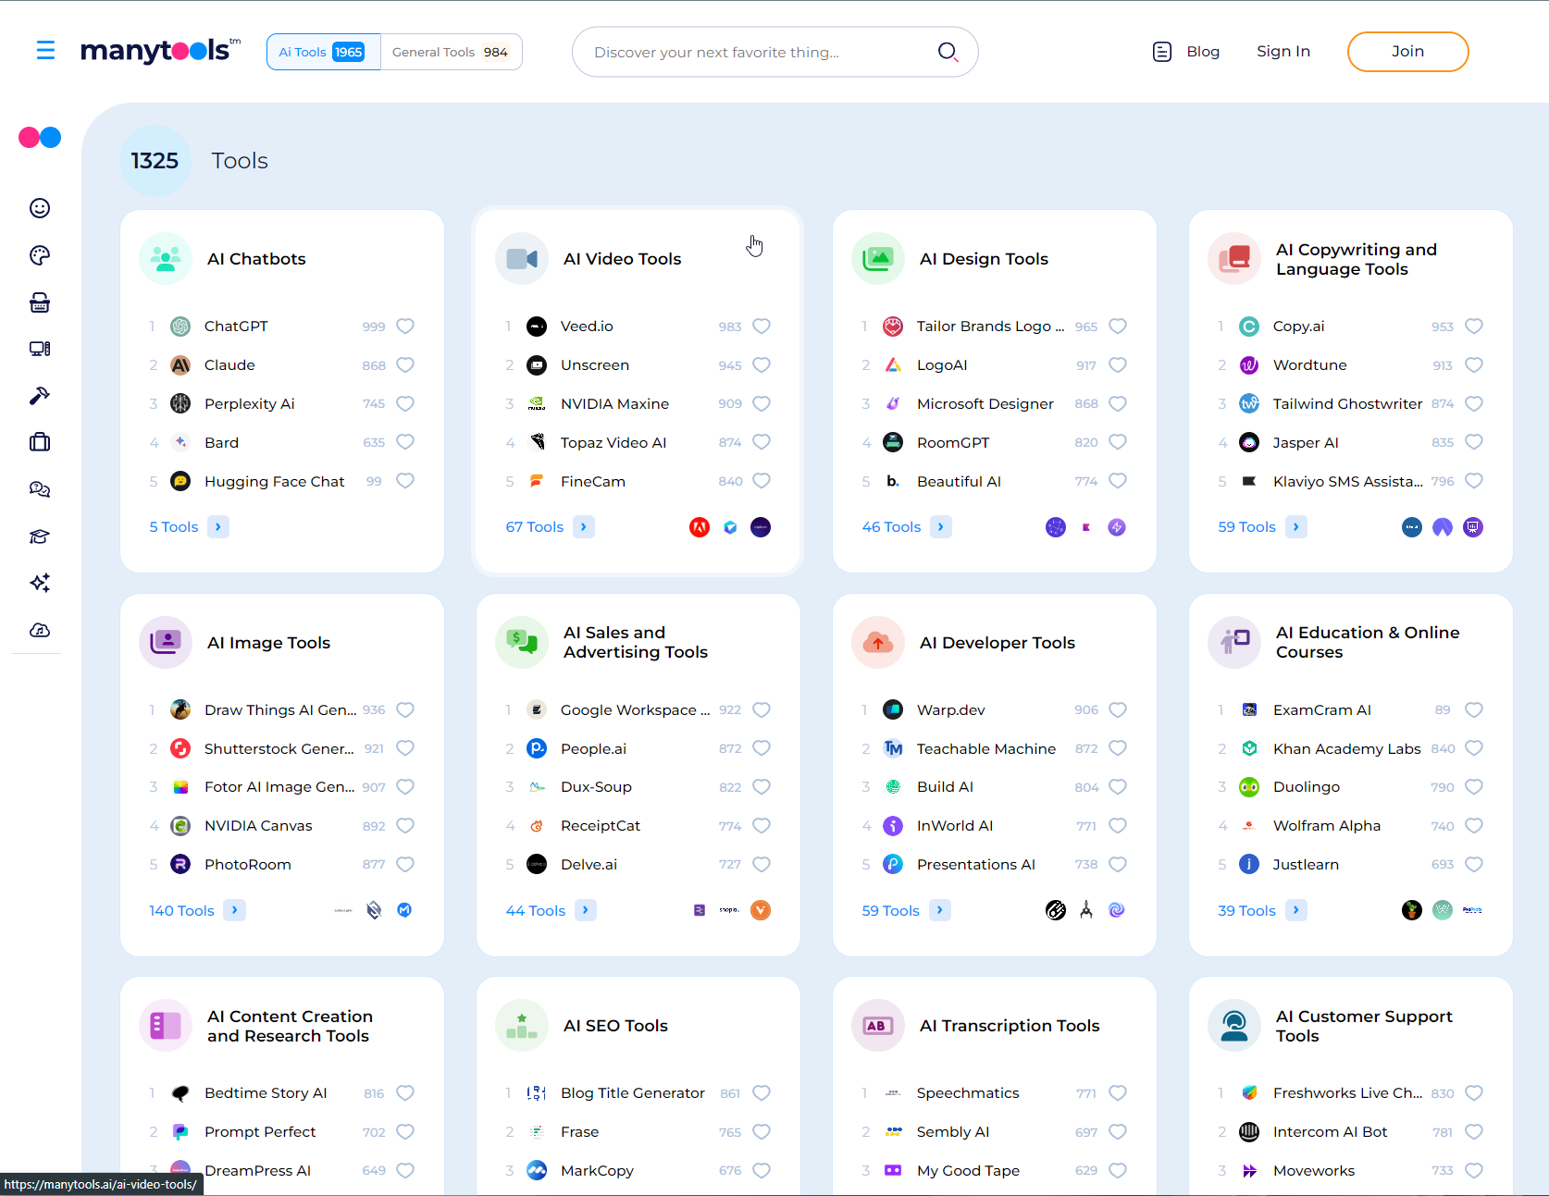Click the monitor devices sidebar icon

[x=40, y=349]
